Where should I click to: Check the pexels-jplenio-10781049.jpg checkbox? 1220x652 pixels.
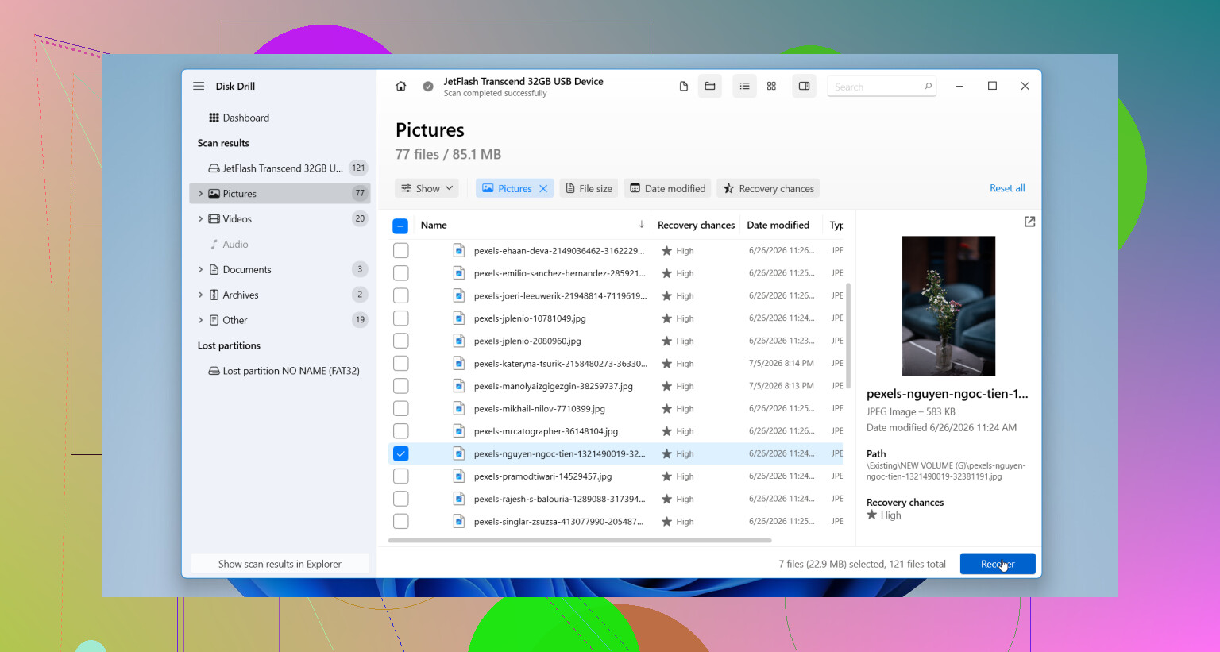pyautogui.click(x=401, y=318)
